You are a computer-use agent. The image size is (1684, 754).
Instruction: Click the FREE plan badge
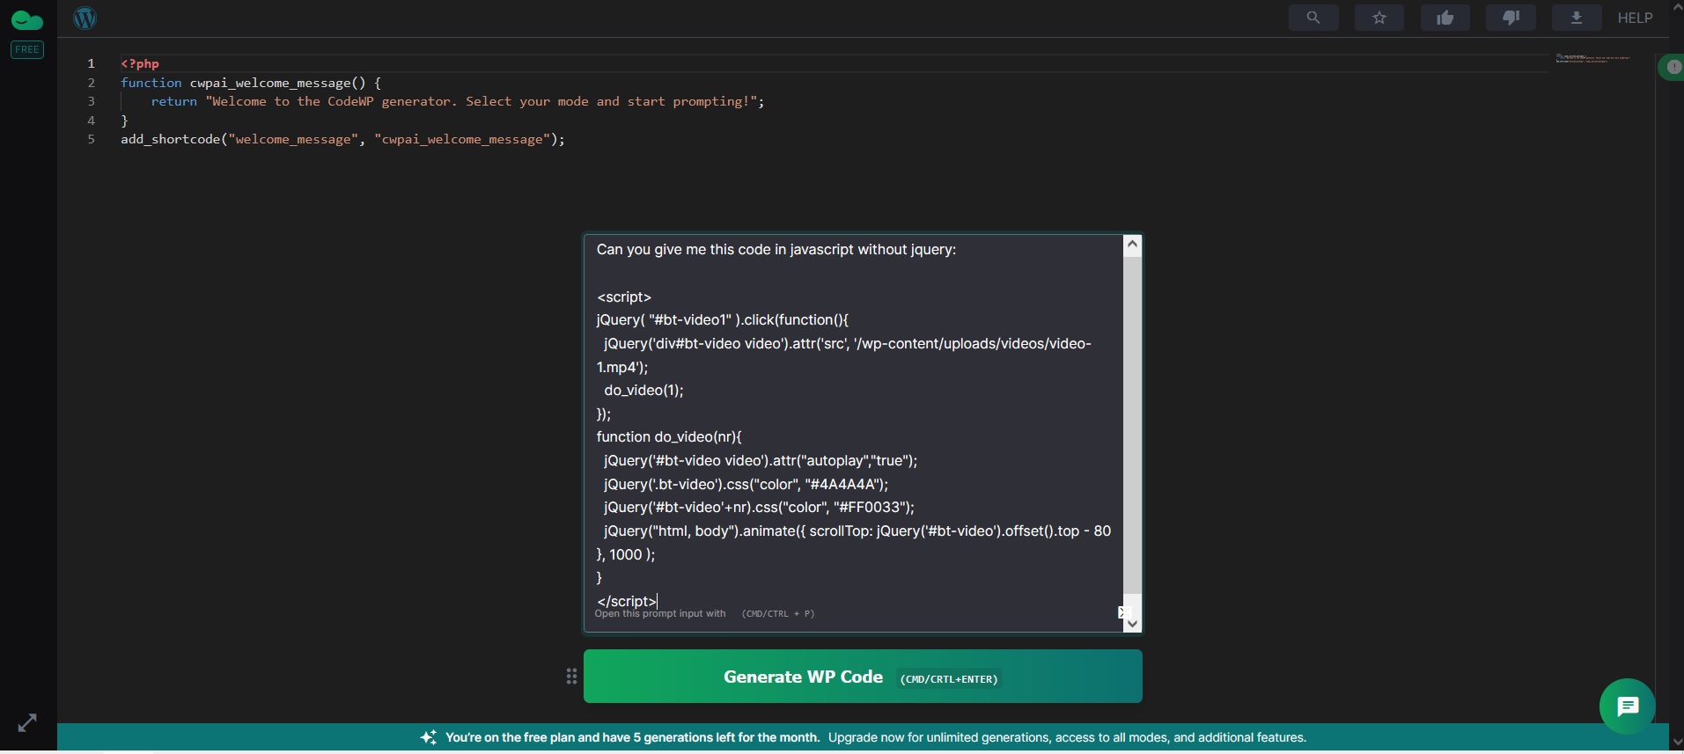pyautogui.click(x=27, y=50)
